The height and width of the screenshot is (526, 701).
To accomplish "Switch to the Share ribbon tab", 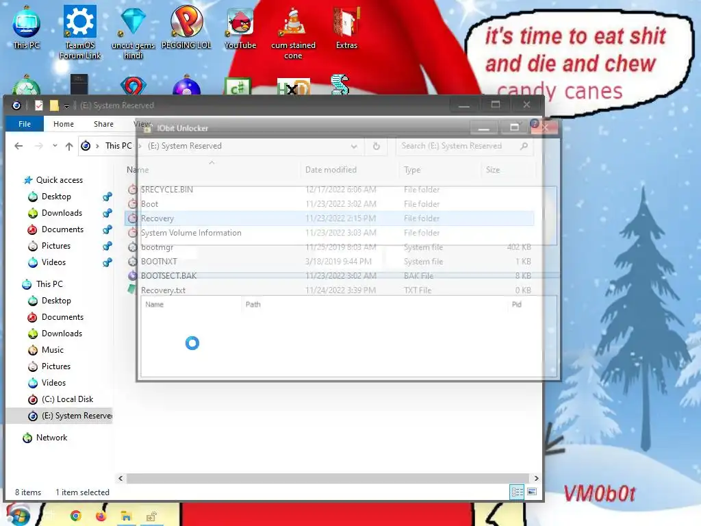I will pyautogui.click(x=103, y=124).
